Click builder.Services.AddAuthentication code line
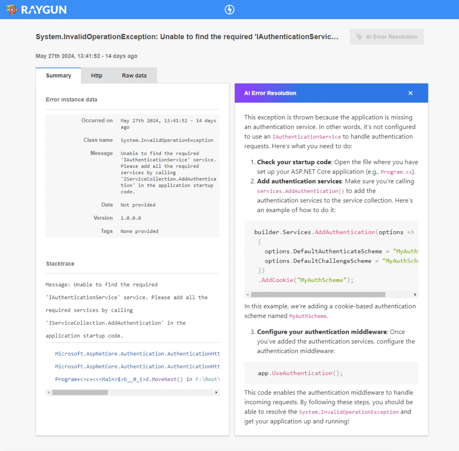 (334, 232)
